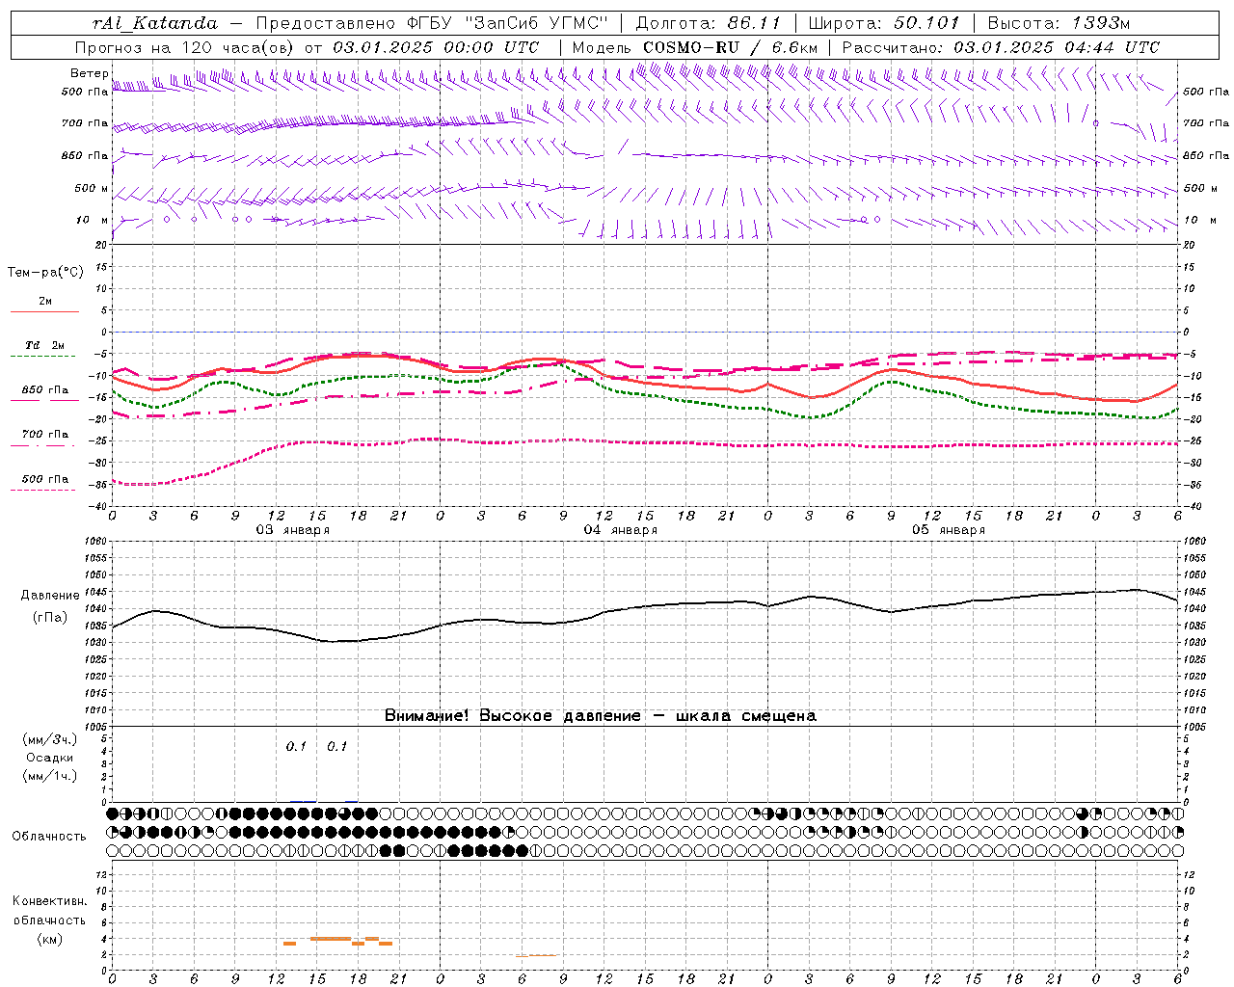
Task: Click the '(мм/3ч.)' precipitation unit label
Action: [x=50, y=739]
